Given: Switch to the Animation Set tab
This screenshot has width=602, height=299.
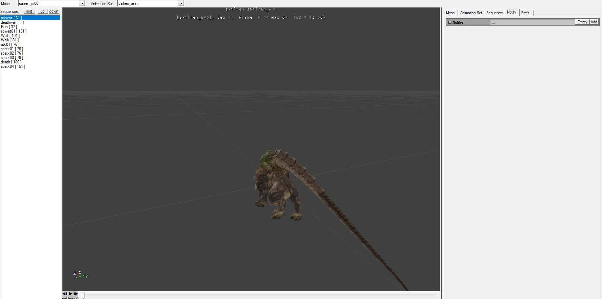Looking at the screenshot, I should pos(471,13).
